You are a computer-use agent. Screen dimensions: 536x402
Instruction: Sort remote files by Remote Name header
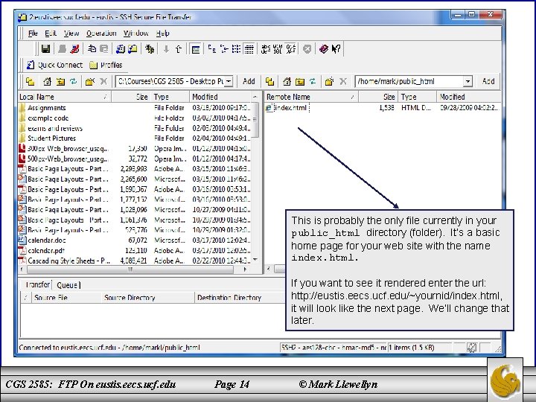tap(311, 97)
